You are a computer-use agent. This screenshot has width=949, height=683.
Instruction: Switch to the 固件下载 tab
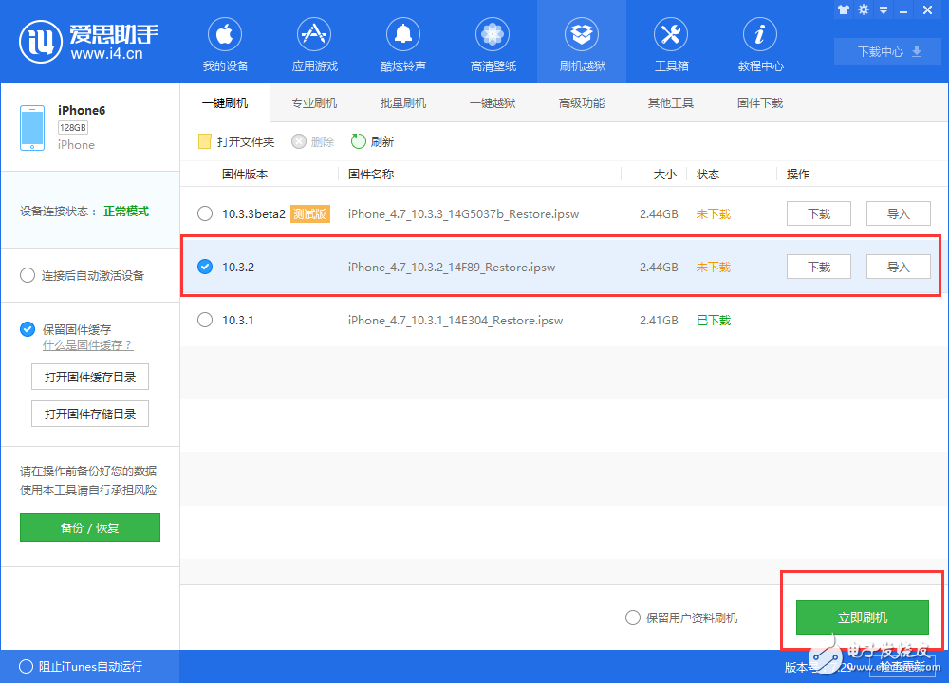tap(759, 102)
